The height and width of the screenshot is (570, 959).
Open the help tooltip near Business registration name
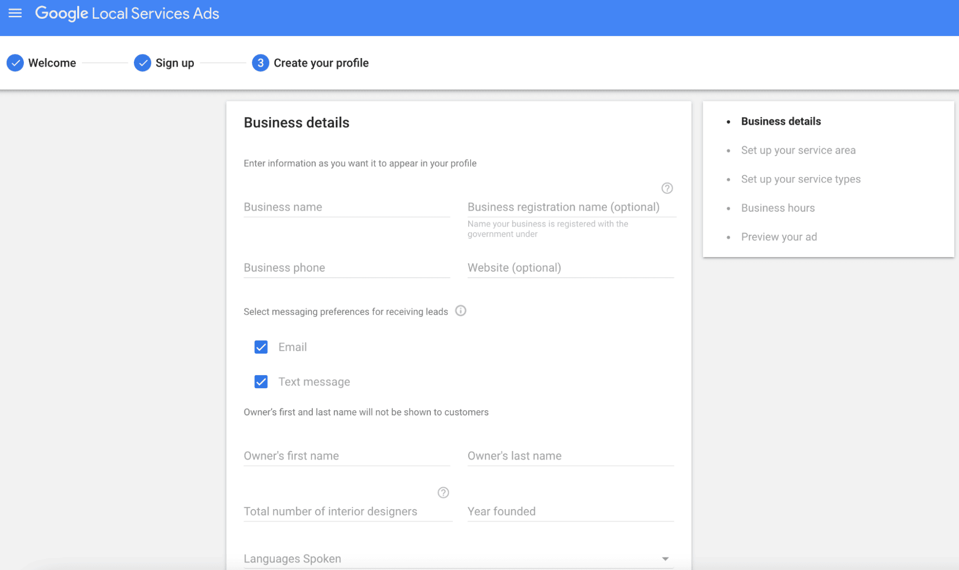(x=667, y=189)
